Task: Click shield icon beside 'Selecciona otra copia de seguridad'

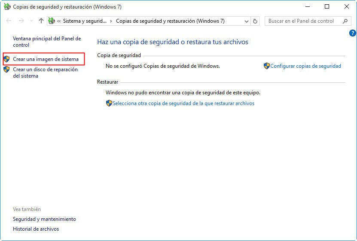Action: click(109, 103)
